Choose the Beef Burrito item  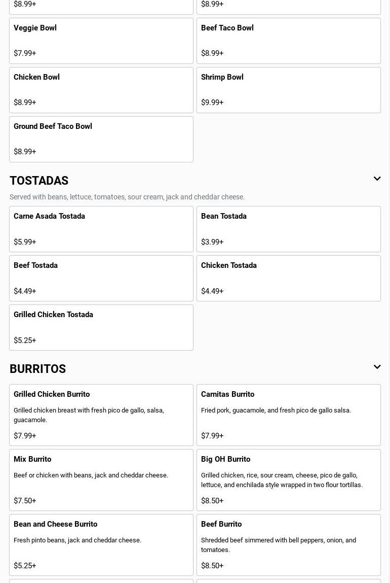[x=289, y=544]
